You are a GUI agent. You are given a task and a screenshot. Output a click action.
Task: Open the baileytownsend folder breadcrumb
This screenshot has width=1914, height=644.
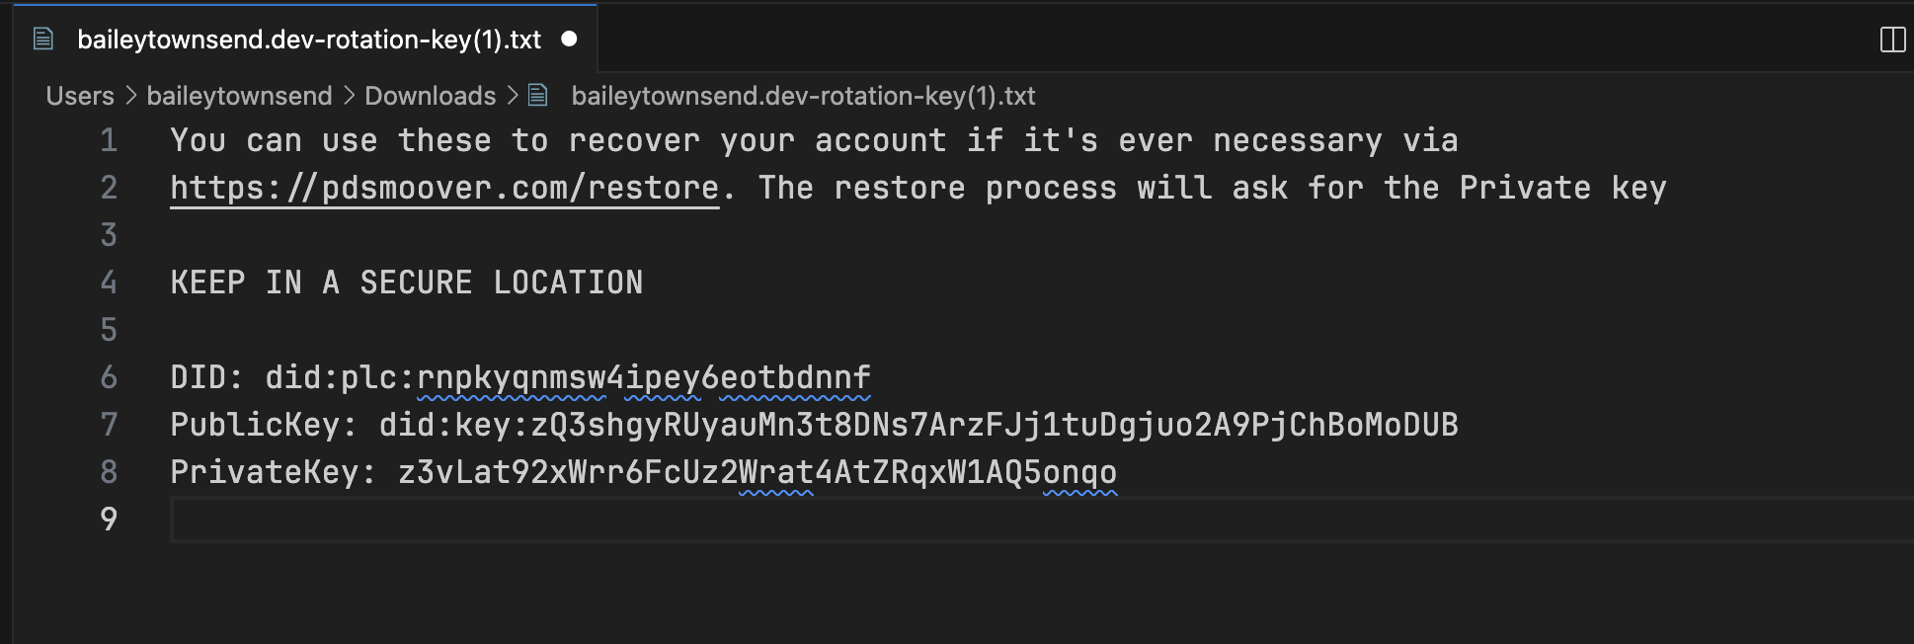click(x=239, y=96)
